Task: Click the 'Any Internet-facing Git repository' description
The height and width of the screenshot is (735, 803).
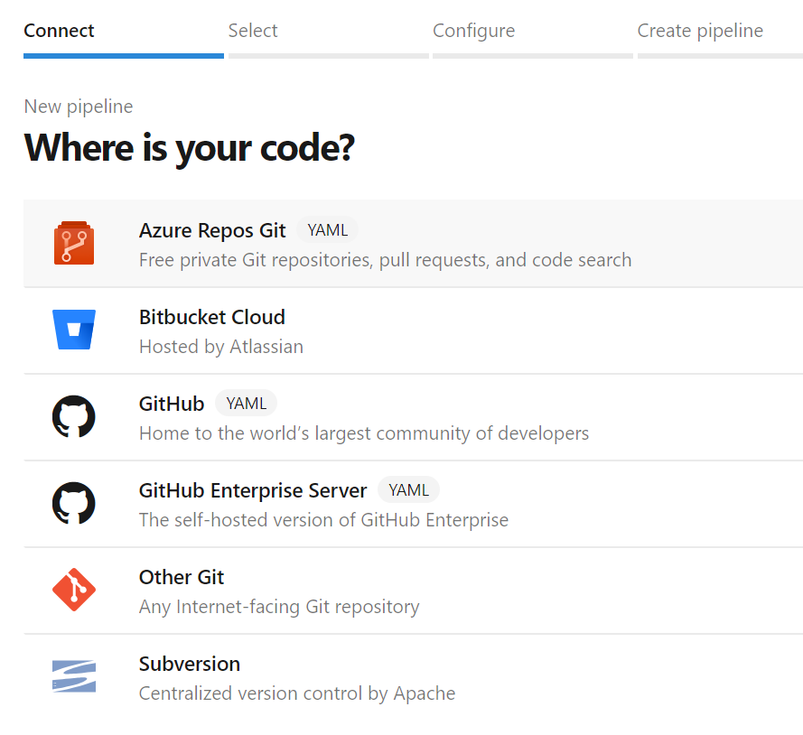Action: tap(279, 607)
